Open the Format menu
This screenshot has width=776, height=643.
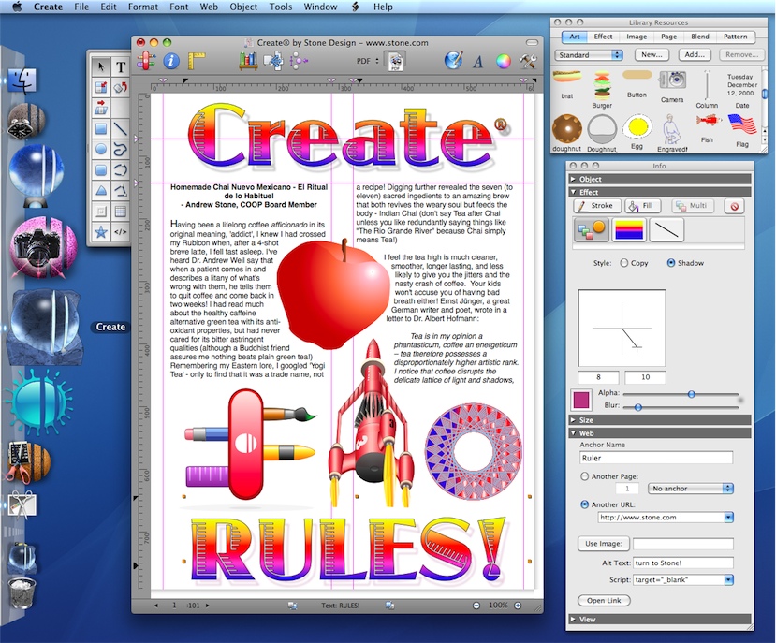[x=142, y=7]
